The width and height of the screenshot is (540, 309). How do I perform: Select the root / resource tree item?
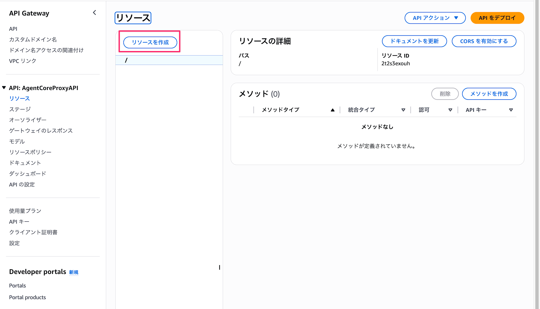point(126,60)
